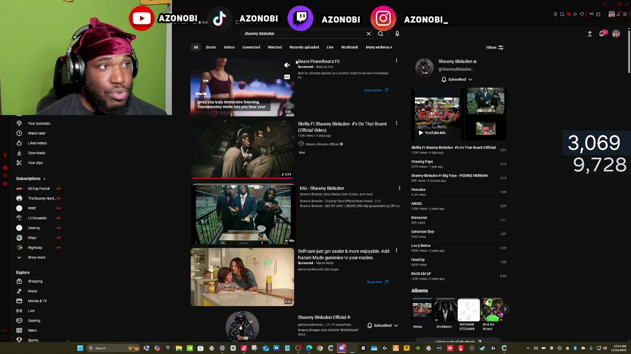631x354 pixels.
Task: Select the Shorts filter chip
Action: pyautogui.click(x=210, y=47)
